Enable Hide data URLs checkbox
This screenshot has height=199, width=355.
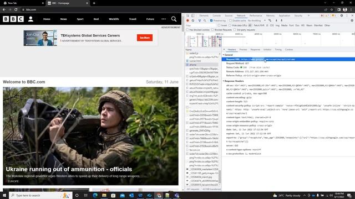(x=230, y=25)
